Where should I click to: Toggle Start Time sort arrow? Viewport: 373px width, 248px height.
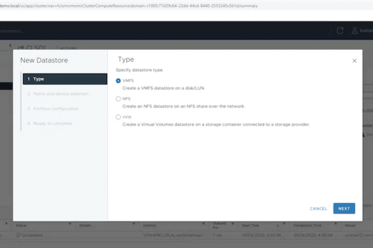pos(277,226)
